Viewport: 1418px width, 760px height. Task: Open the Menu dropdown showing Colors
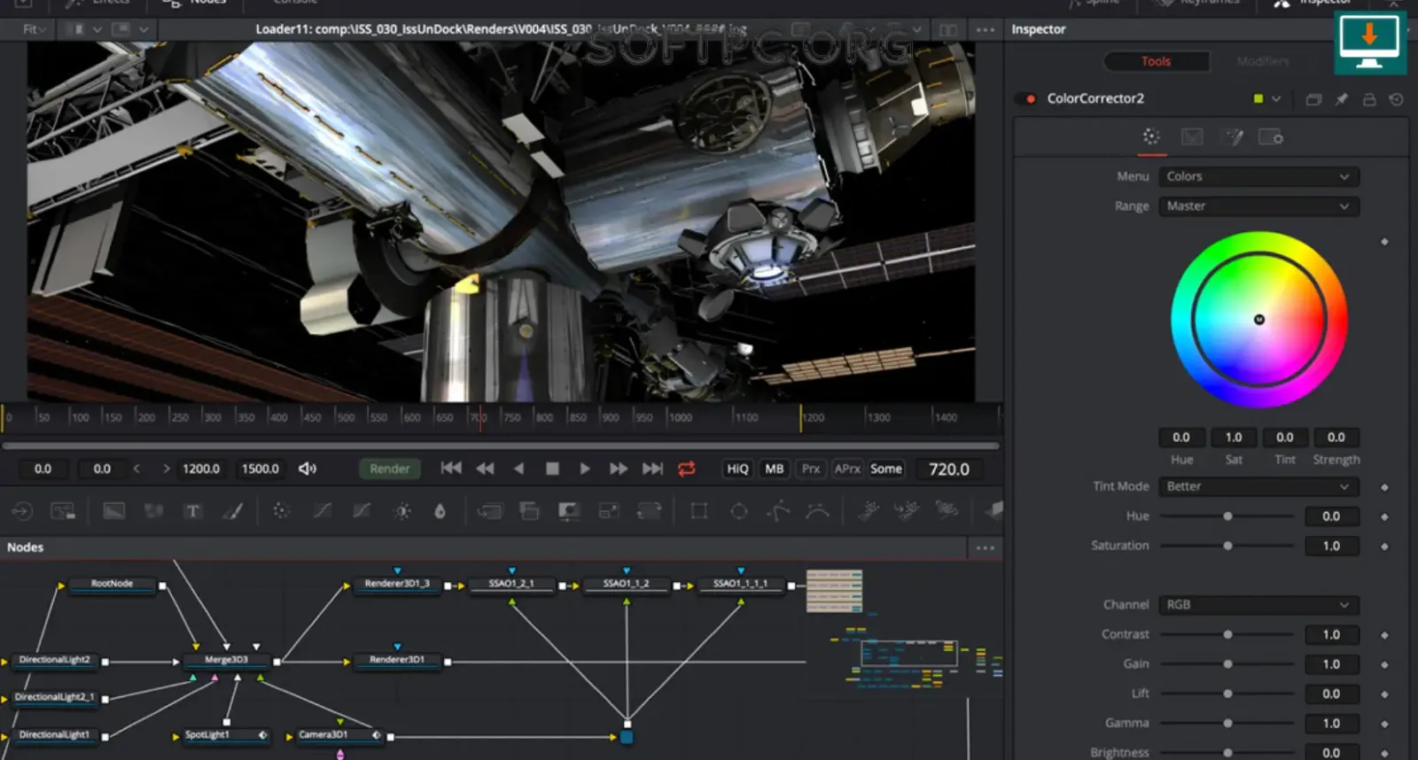pyautogui.click(x=1258, y=176)
